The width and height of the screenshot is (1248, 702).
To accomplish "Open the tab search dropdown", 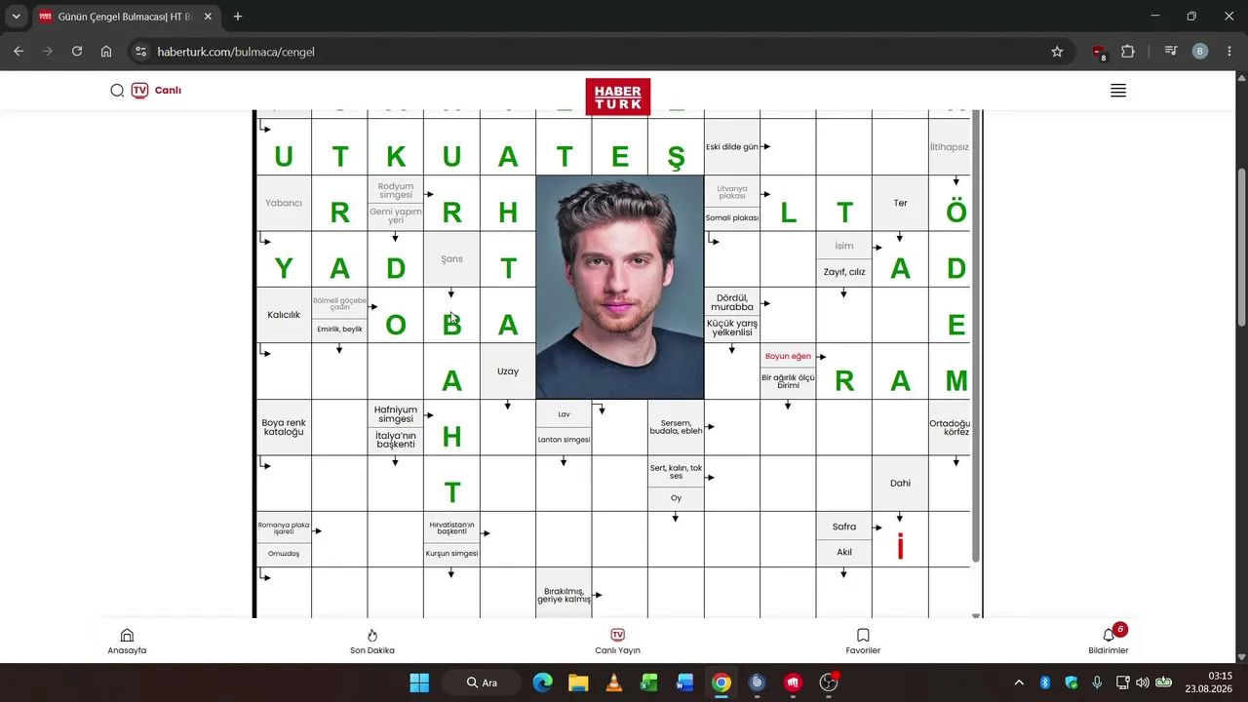I will 16,17.
